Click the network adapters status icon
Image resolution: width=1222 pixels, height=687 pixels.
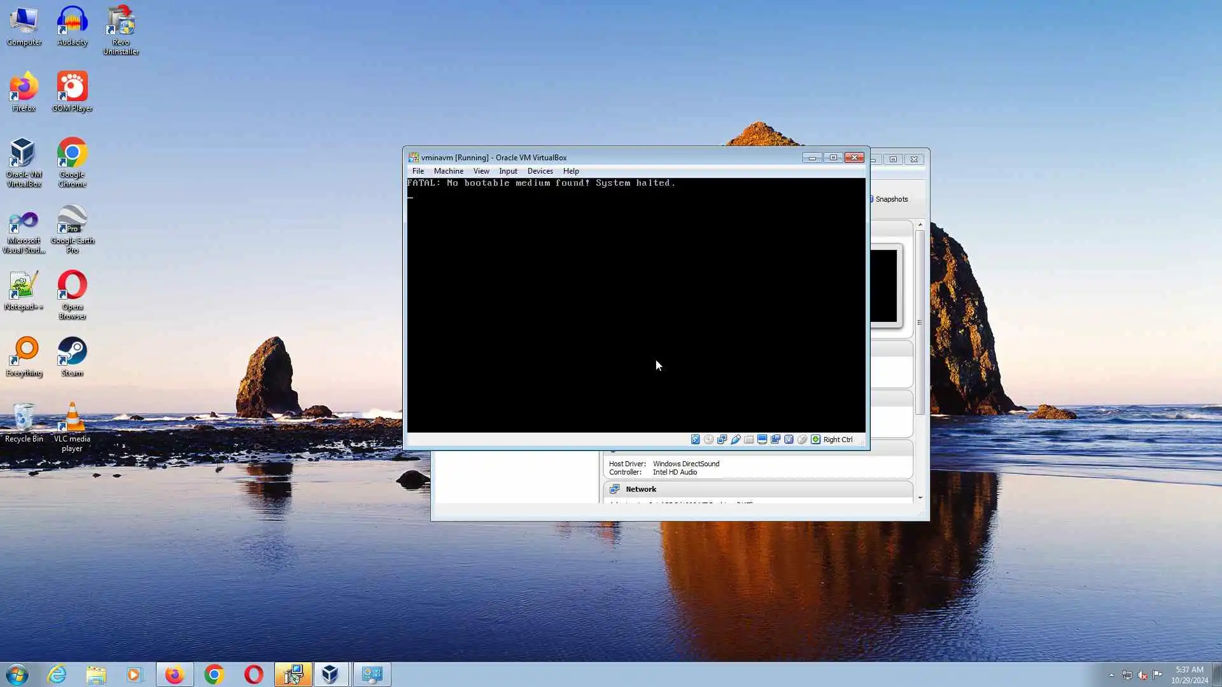(x=722, y=440)
